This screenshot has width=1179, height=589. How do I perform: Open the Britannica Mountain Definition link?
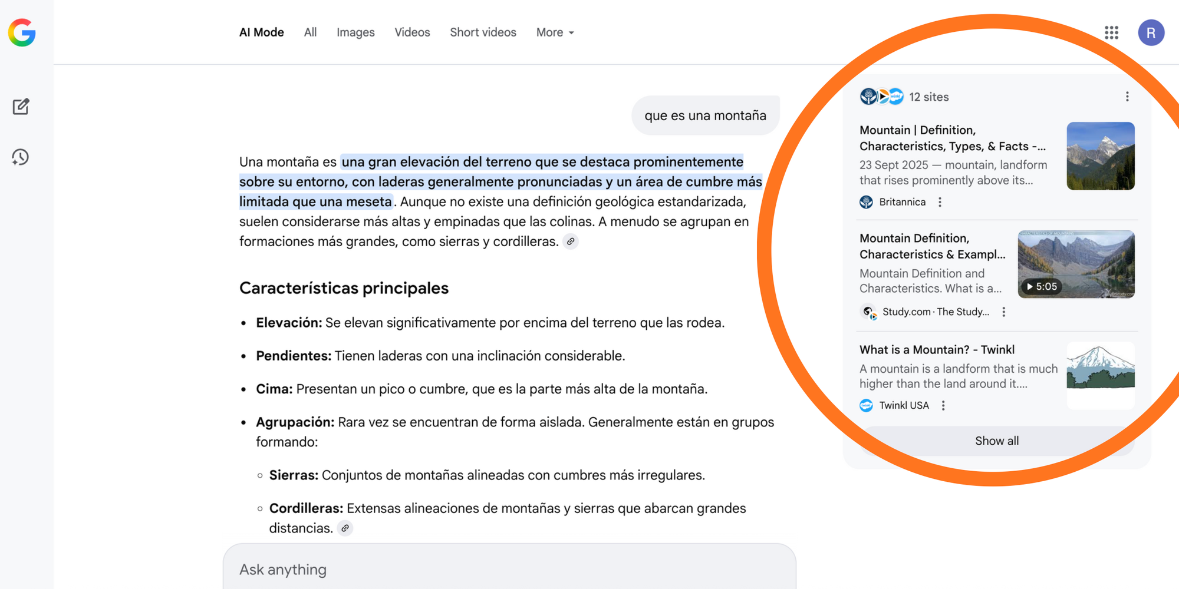952,138
